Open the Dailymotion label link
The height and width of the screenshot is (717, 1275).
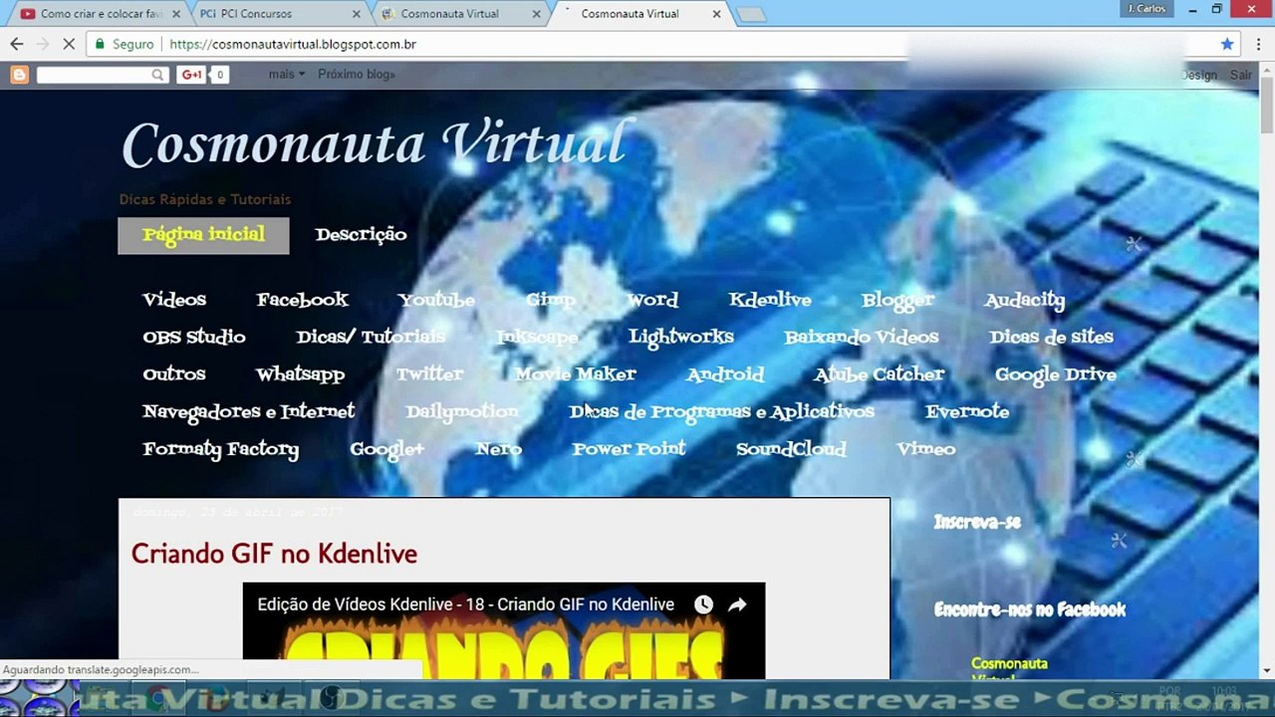click(x=462, y=411)
